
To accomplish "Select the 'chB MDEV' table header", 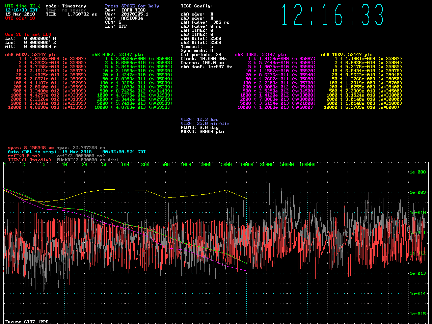I will tap(260, 55).
